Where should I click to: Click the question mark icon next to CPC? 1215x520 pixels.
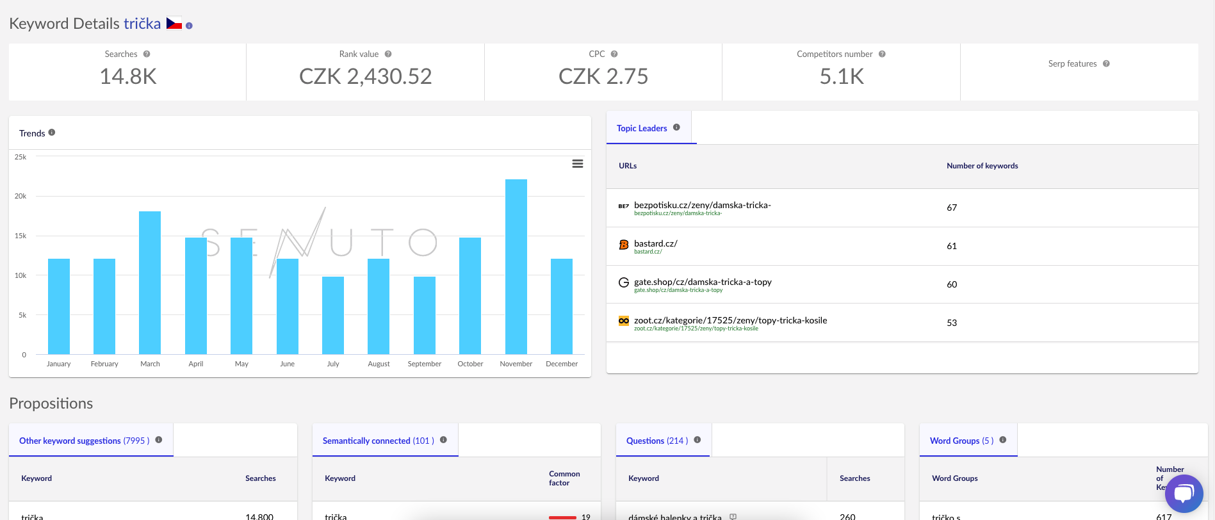point(614,54)
